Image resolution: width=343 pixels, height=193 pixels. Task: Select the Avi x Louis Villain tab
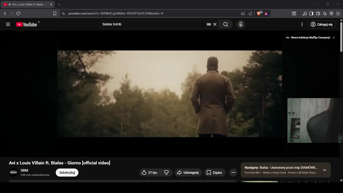[28, 5]
